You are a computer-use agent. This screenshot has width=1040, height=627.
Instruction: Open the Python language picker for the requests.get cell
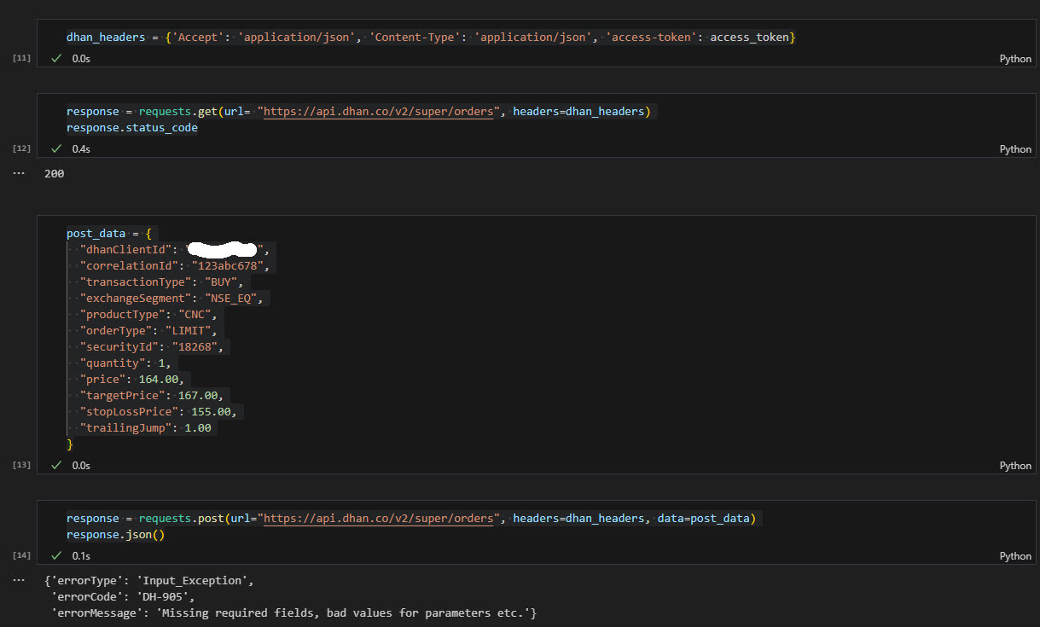(1014, 149)
